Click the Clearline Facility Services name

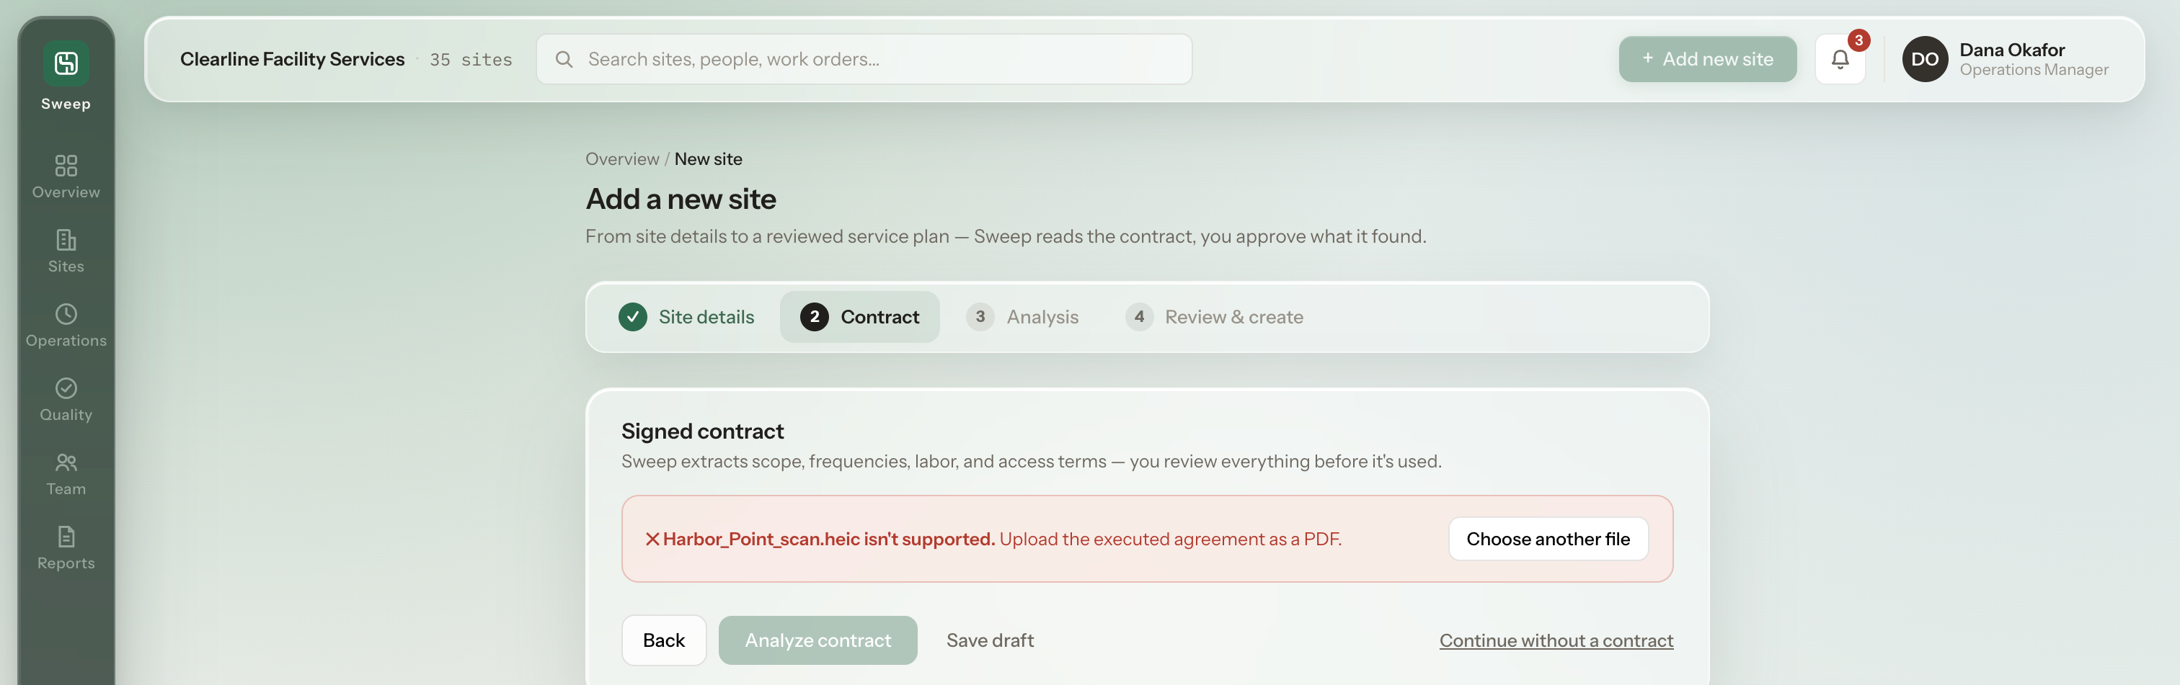pos(292,59)
